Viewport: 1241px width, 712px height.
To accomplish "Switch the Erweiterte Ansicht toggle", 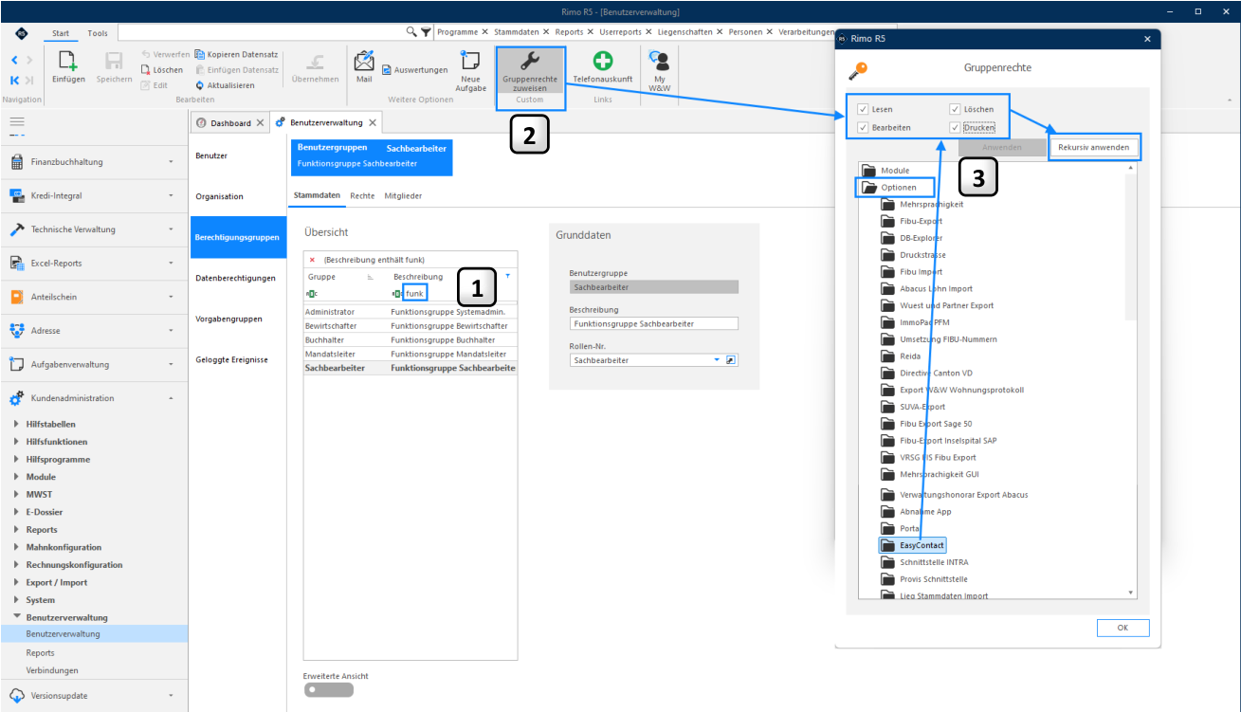I will tap(328, 690).
